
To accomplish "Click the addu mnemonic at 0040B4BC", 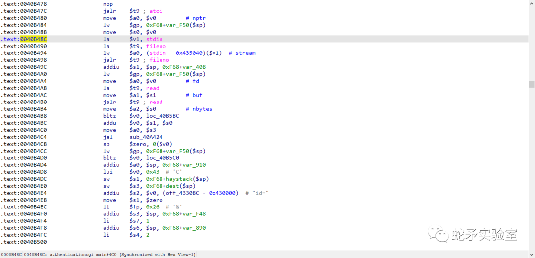I will pyautogui.click(x=109, y=123).
